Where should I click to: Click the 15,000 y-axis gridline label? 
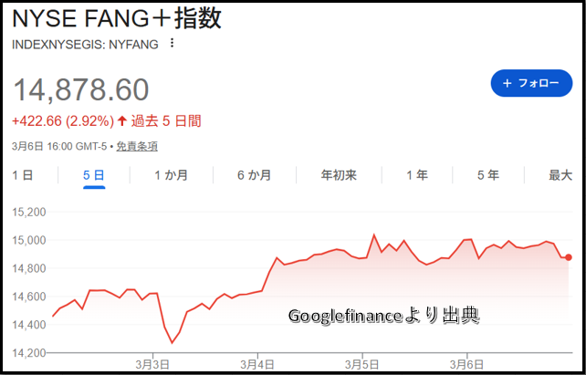tap(28, 240)
